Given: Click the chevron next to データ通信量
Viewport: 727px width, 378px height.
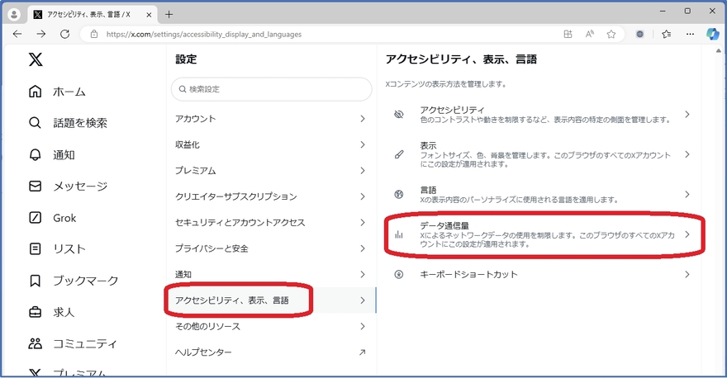Looking at the screenshot, I should (x=687, y=234).
